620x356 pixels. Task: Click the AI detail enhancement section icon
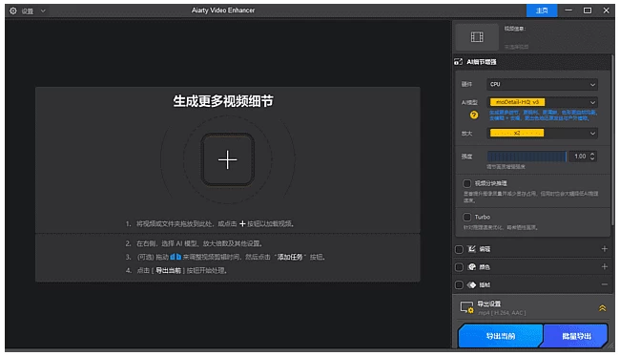(458, 62)
